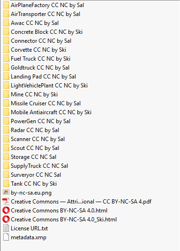Image resolution: width=180 pixels, height=251 pixels.
Task: Click the text file icon for License URL.txt
Action: 6,228
